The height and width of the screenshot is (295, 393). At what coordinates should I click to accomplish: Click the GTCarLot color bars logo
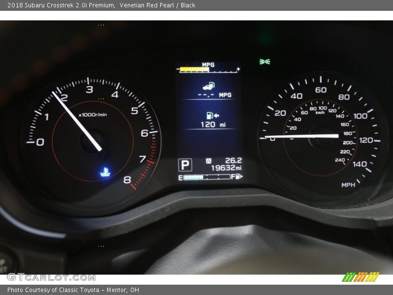(360, 277)
